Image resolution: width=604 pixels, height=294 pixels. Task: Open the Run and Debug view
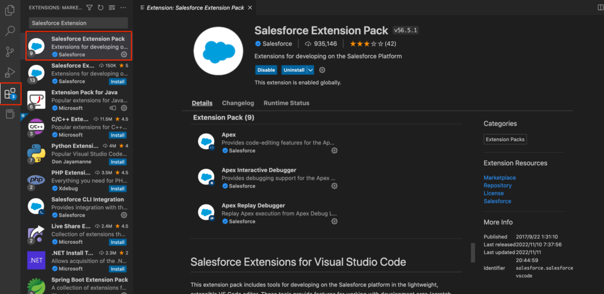tap(10, 72)
